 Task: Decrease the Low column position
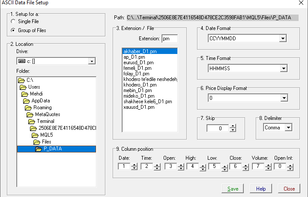(x=224, y=170)
